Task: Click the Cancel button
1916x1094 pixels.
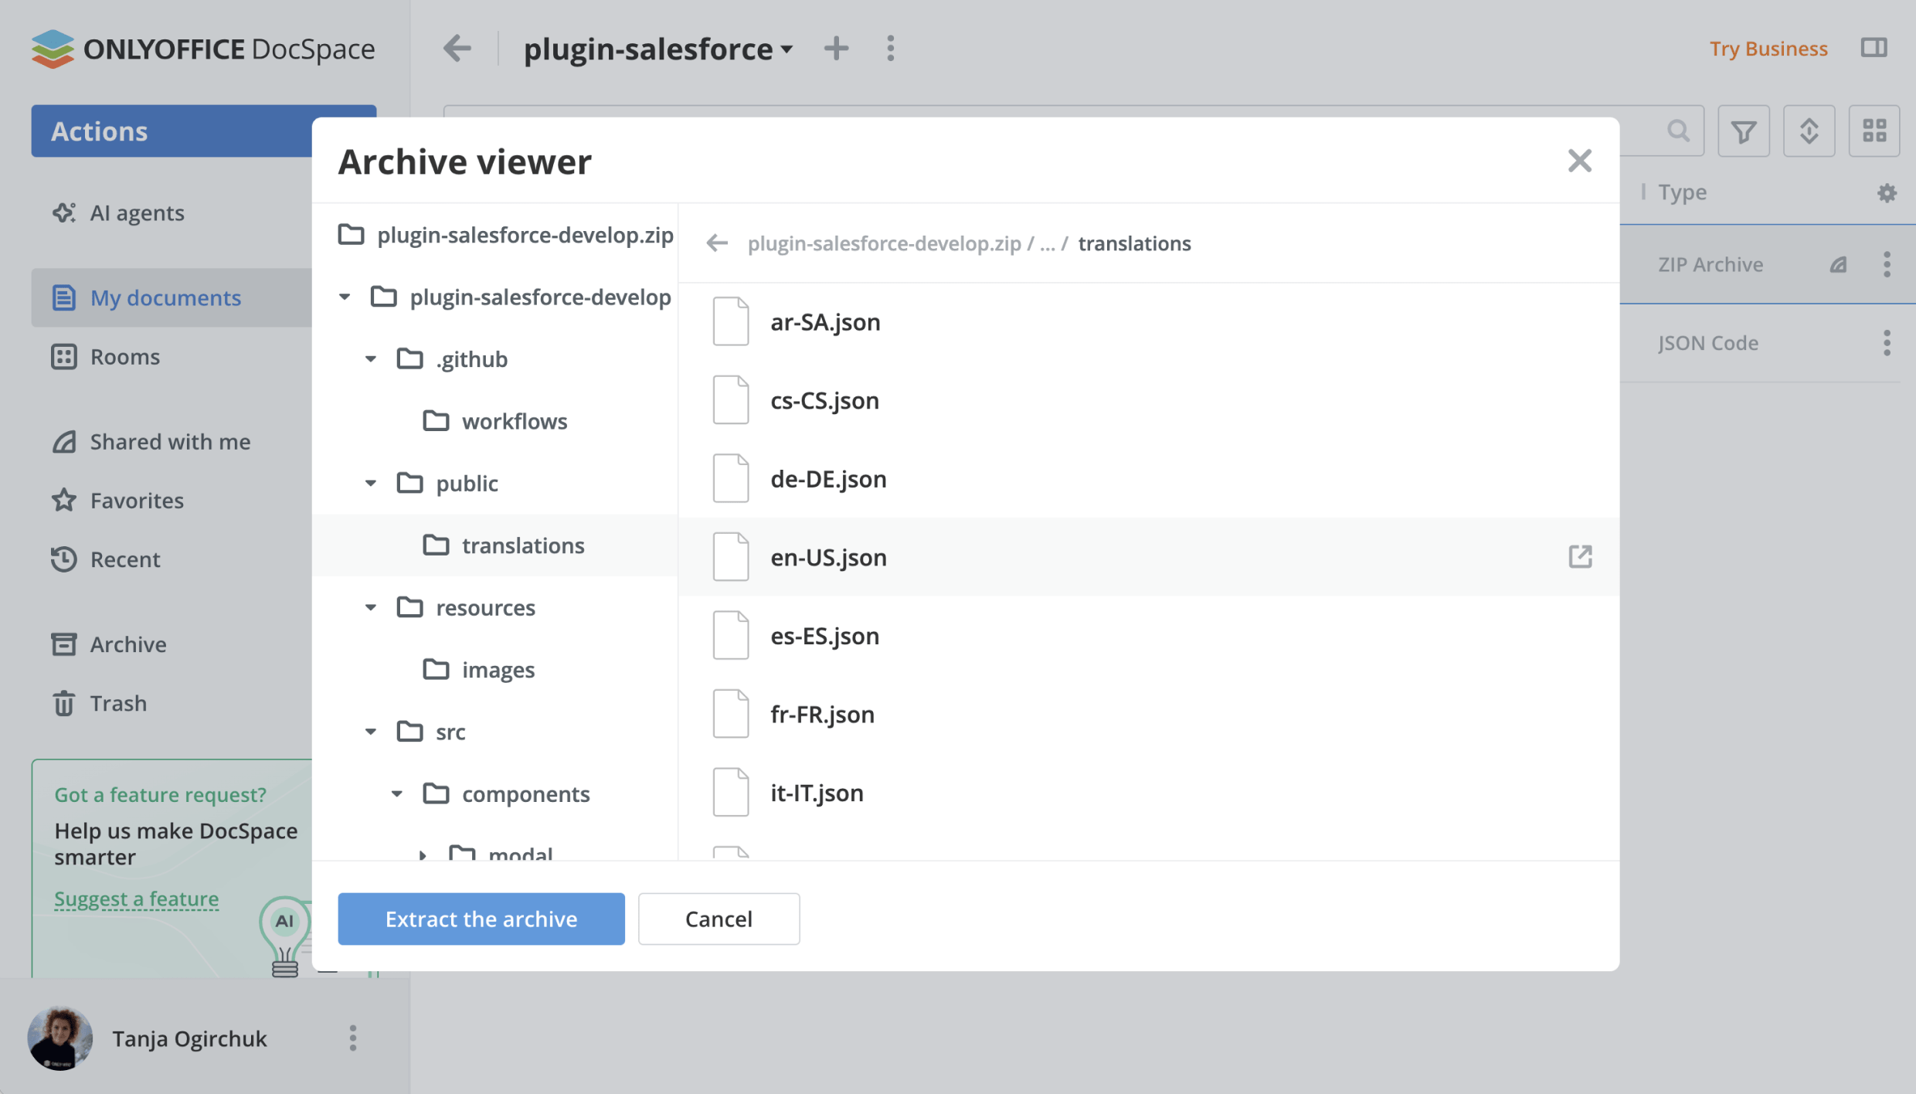Action: click(718, 919)
